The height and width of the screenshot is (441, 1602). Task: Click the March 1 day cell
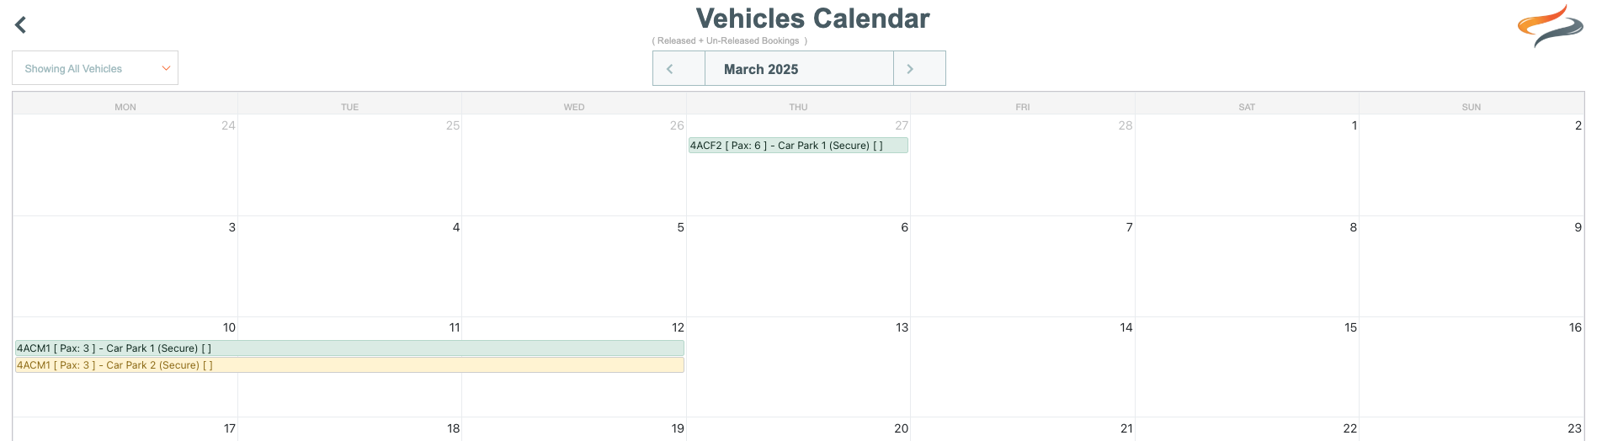pos(1247,165)
